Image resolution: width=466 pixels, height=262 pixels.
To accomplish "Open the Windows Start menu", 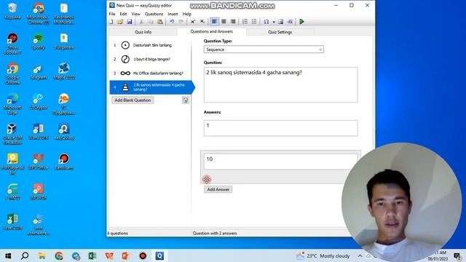I will pyautogui.click(x=8, y=255).
